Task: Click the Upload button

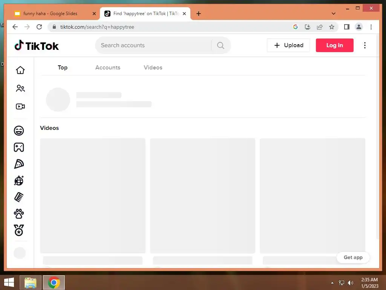Action: pos(288,45)
